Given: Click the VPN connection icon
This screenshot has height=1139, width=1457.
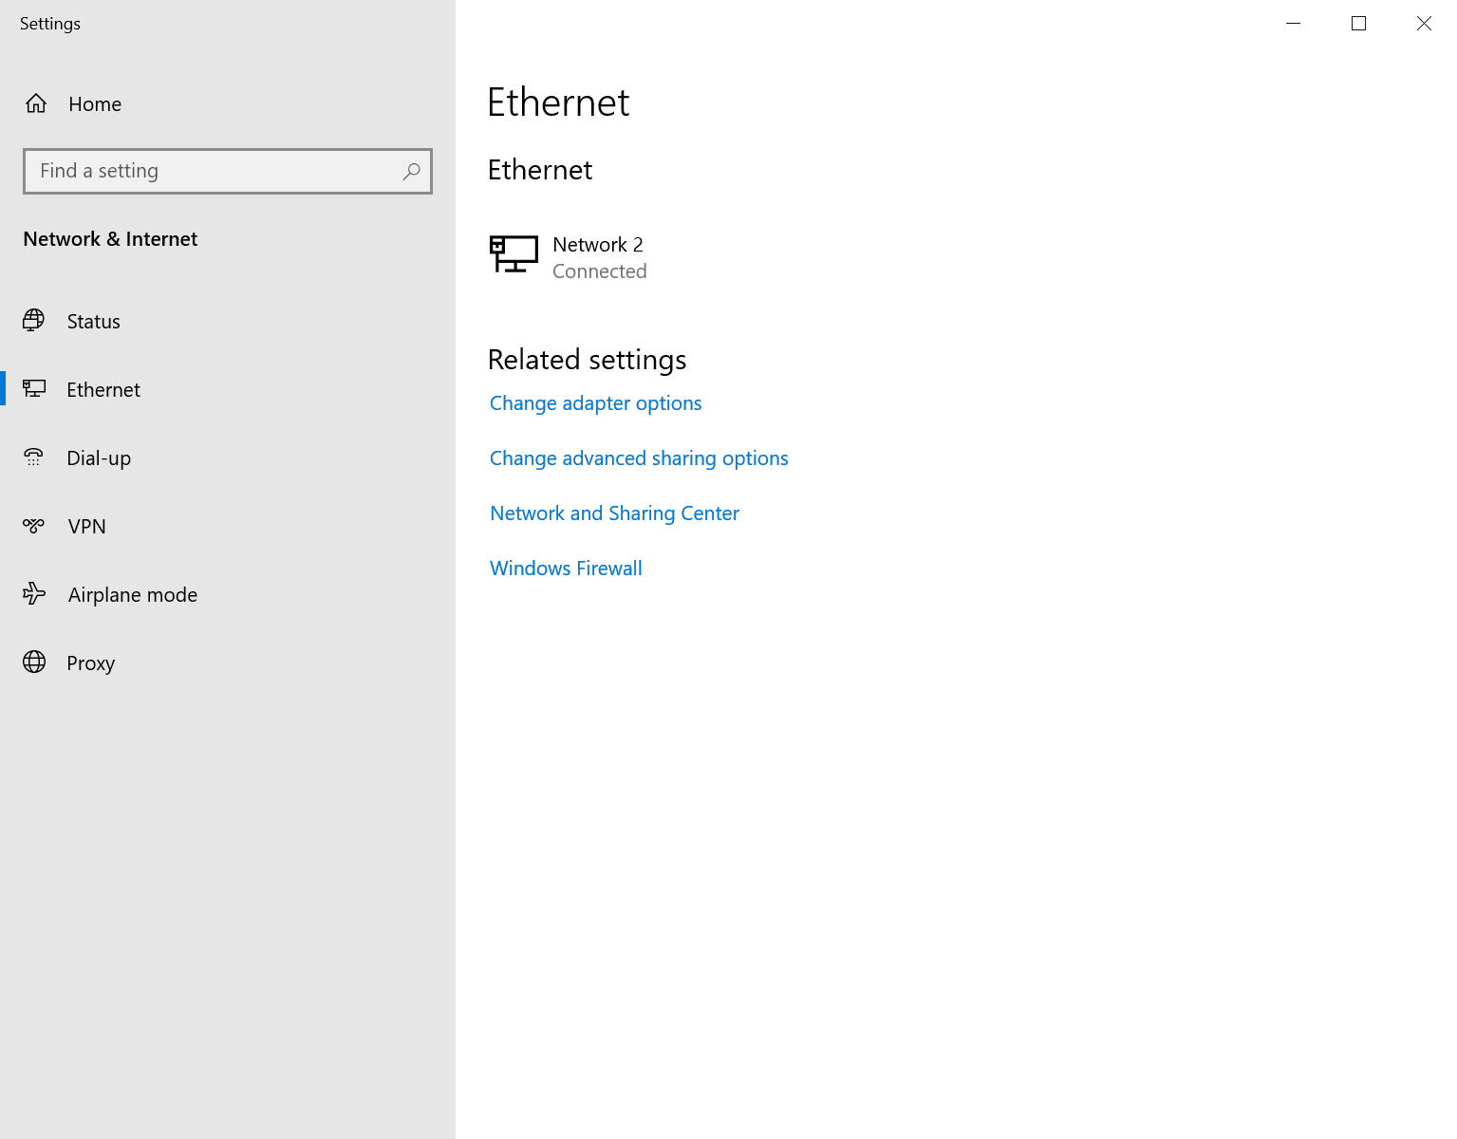Looking at the screenshot, I should point(34,526).
